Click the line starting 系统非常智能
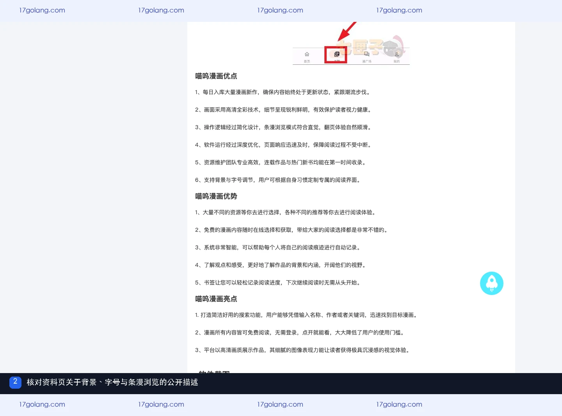Image resolution: width=562 pixels, height=416 pixels. coord(279,247)
